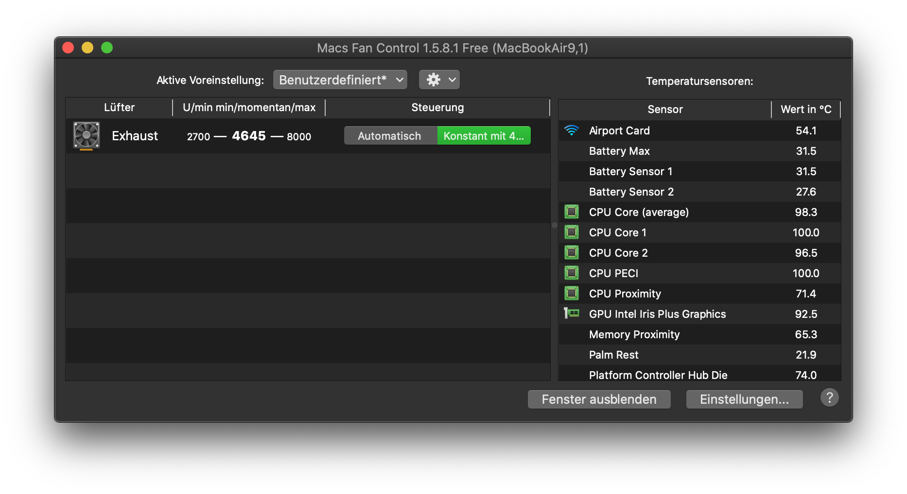The width and height of the screenshot is (907, 494).
Task: Click the Airport Card wifi icon
Action: point(572,130)
